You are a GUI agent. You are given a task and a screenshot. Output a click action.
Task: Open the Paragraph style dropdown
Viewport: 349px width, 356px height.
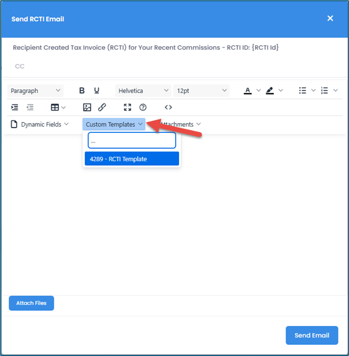(36, 91)
